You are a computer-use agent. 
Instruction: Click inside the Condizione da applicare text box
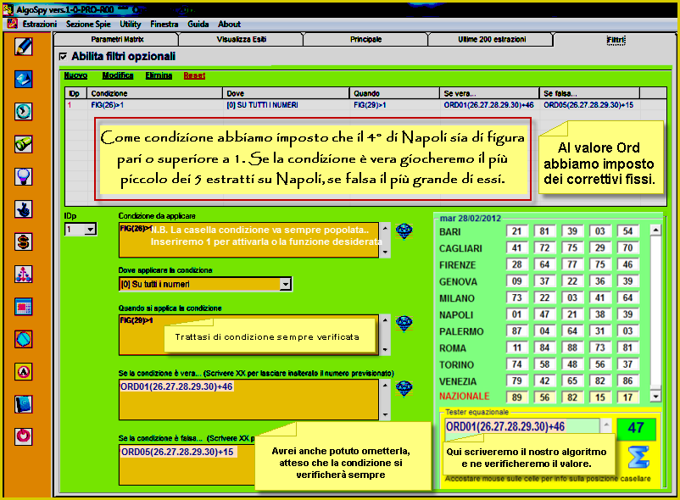click(249, 240)
